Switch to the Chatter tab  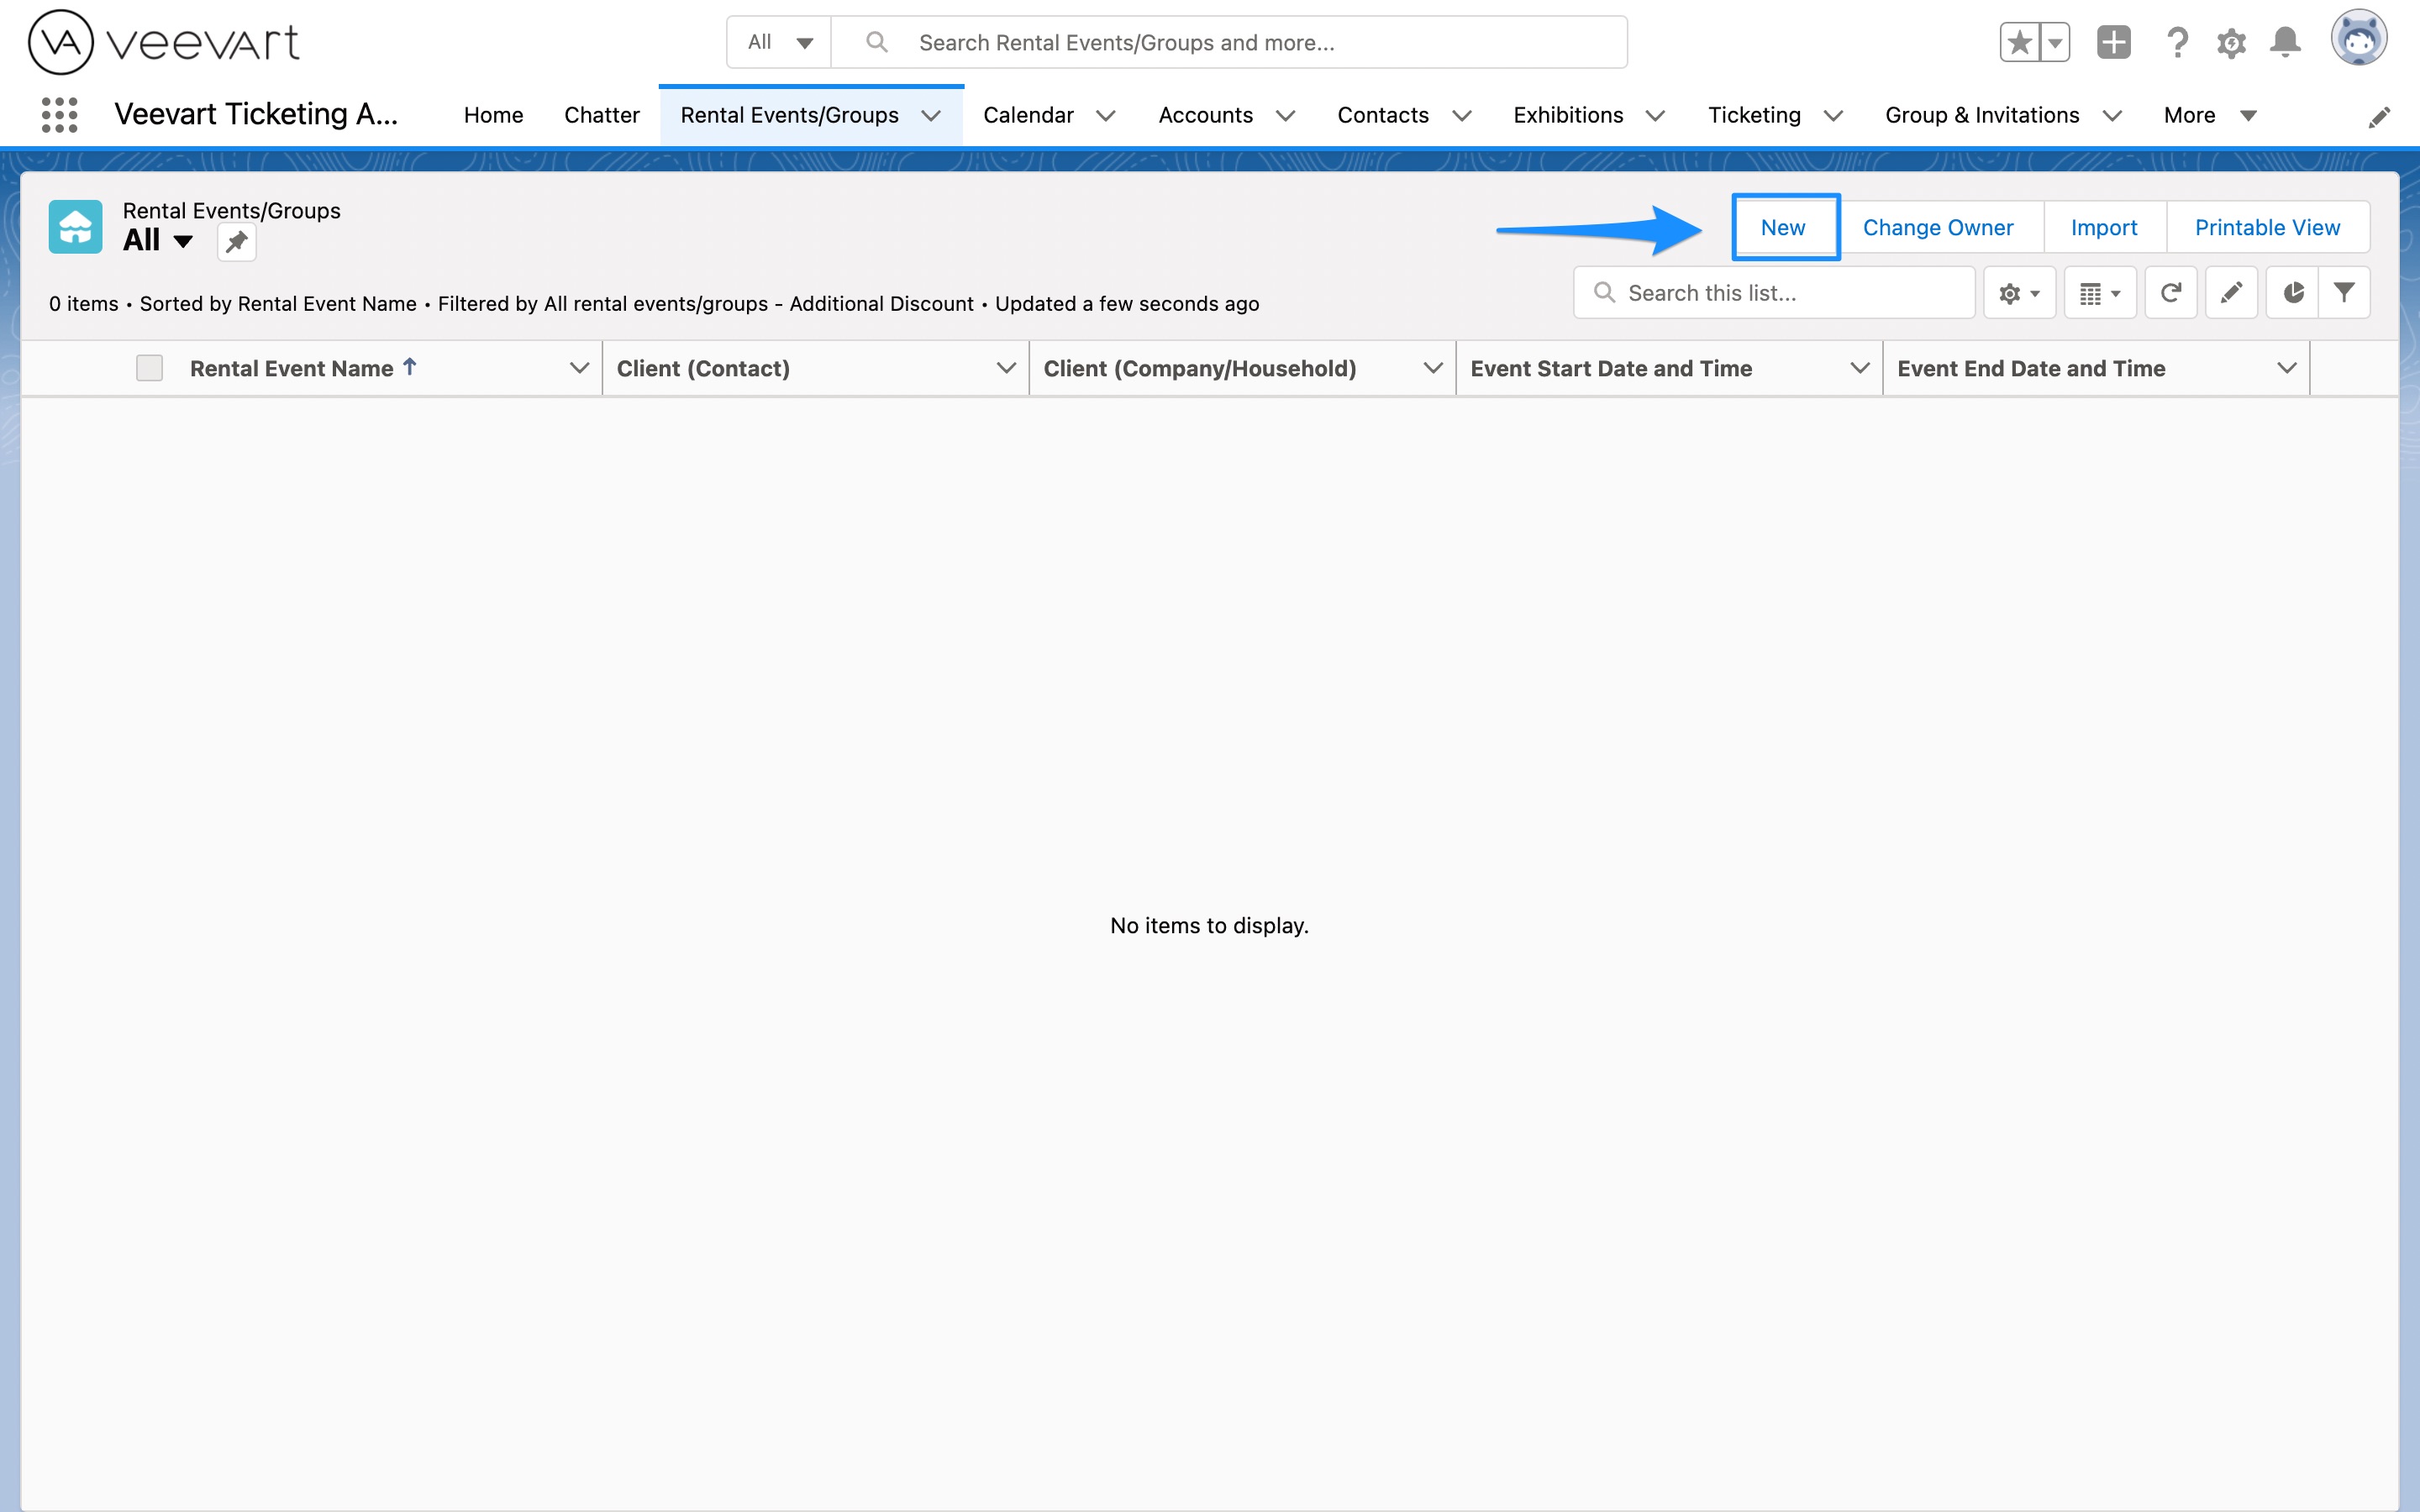(601, 115)
